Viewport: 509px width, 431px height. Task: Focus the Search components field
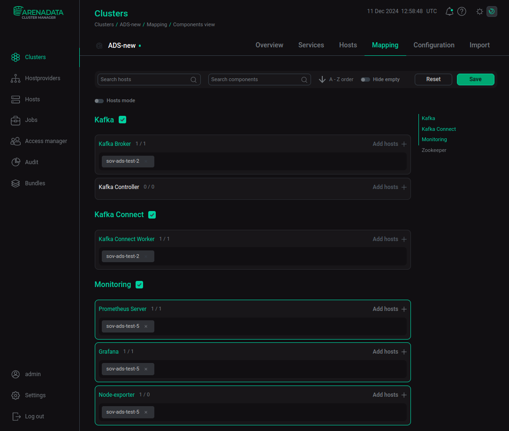[x=259, y=80]
